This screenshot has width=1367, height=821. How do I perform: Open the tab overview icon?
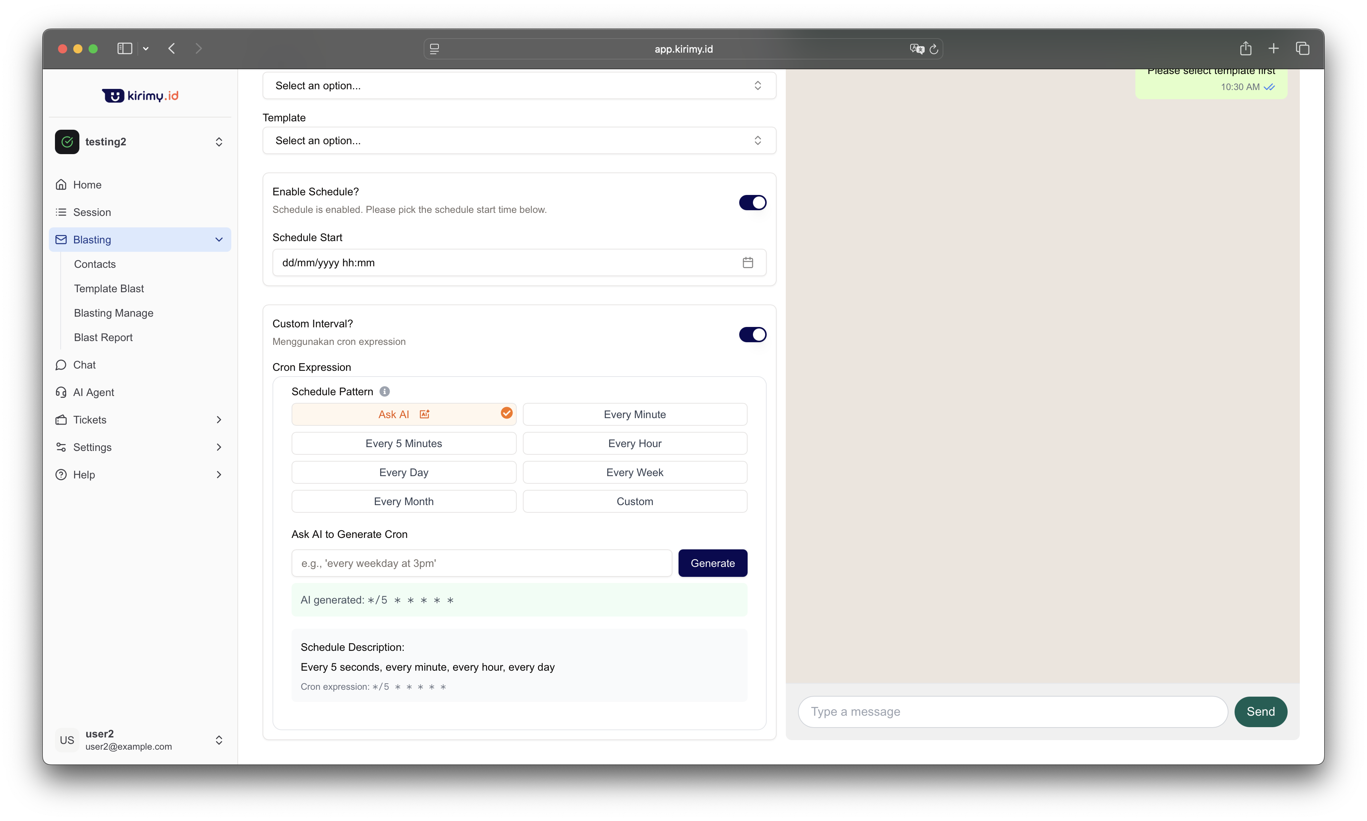coord(1302,49)
